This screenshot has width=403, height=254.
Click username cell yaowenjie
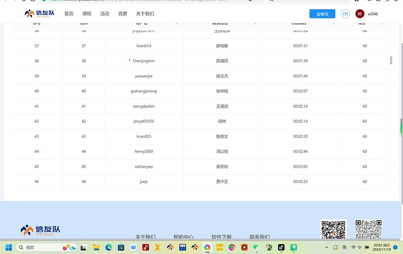pos(144,76)
